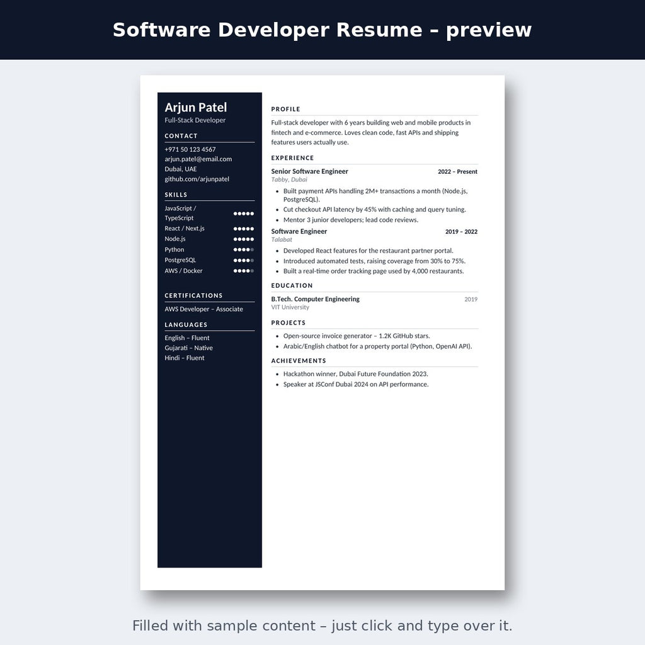Click the SKILLS section heading

[176, 195]
